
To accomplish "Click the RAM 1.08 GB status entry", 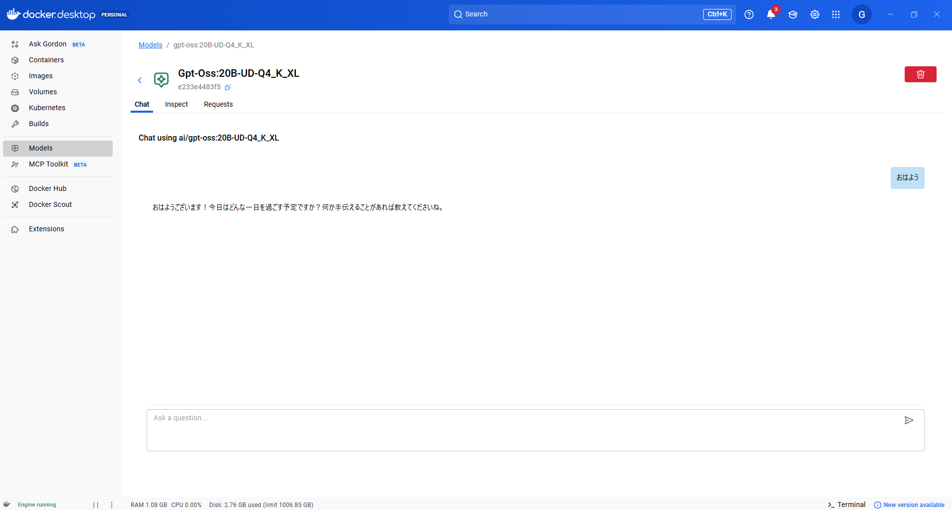I will 149,505.
